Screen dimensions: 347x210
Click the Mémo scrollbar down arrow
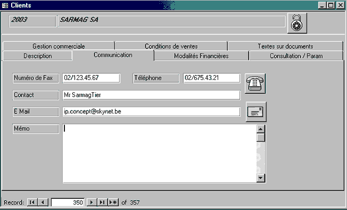(x=261, y=178)
